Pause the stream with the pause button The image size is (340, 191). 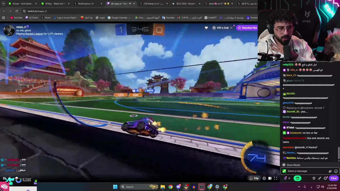coord(5,178)
